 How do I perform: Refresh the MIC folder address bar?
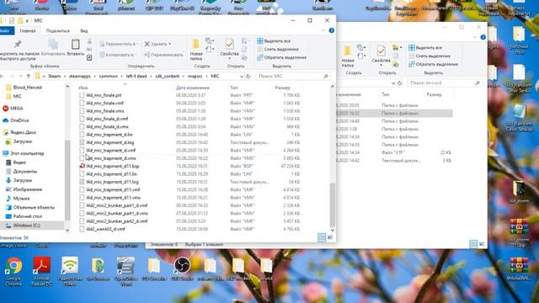click(248, 76)
